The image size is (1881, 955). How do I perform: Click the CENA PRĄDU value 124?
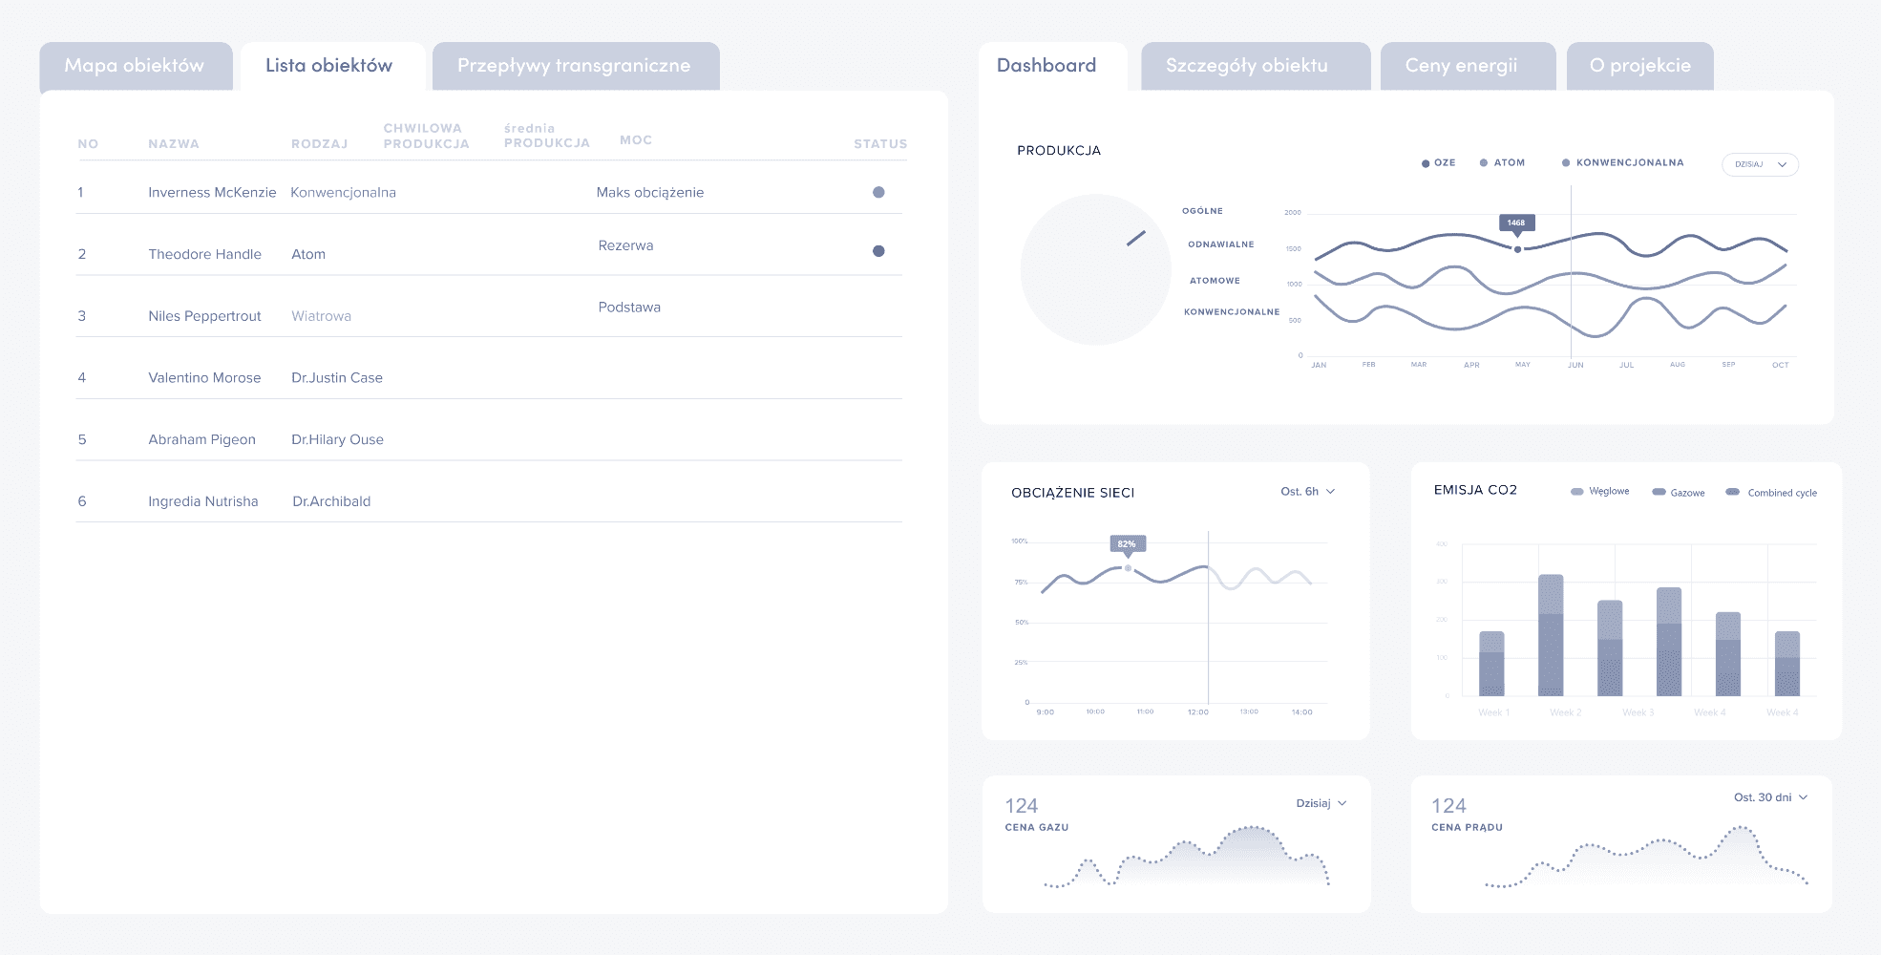click(x=1448, y=806)
